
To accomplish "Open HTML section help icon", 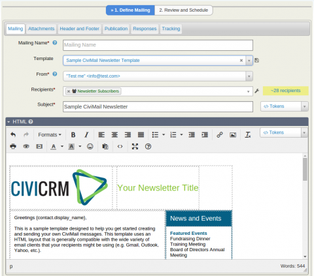I will pyautogui.click(x=31, y=122).
